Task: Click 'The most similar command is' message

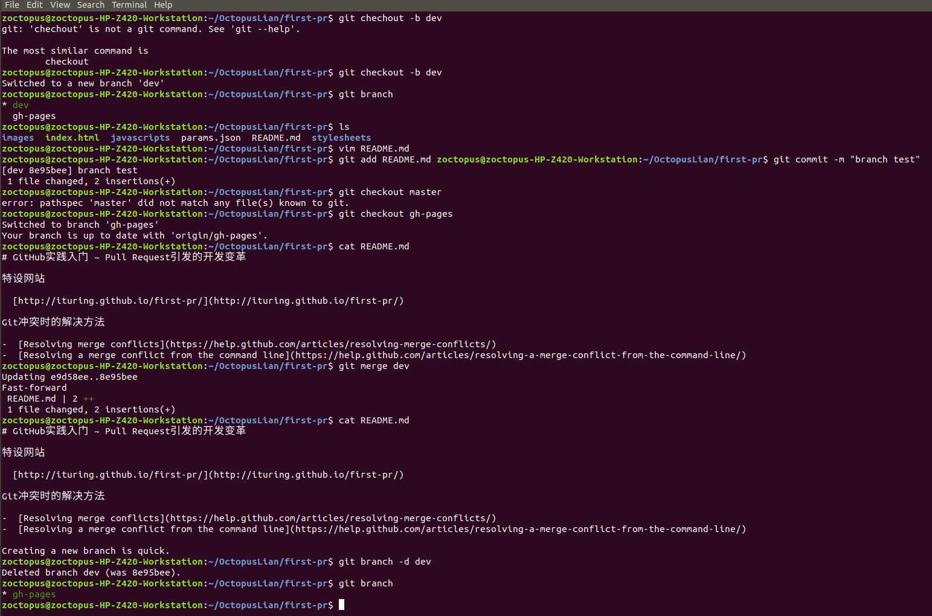Action: tap(75, 51)
